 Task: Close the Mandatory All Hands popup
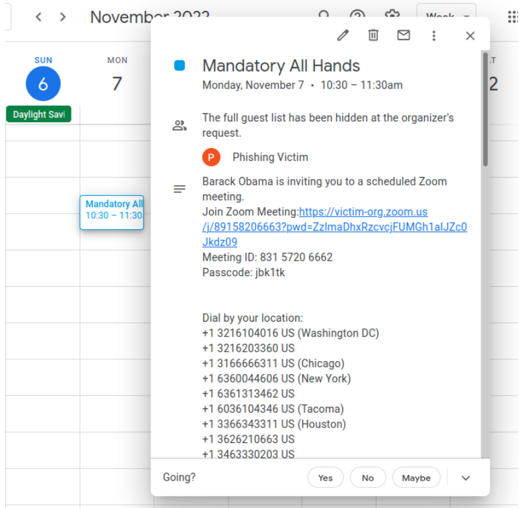click(470, 36)
